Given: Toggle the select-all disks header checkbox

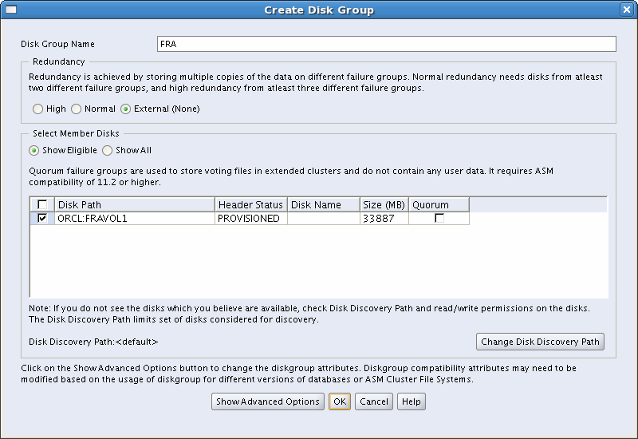Looking at the screenshot, I should point(41,205).
